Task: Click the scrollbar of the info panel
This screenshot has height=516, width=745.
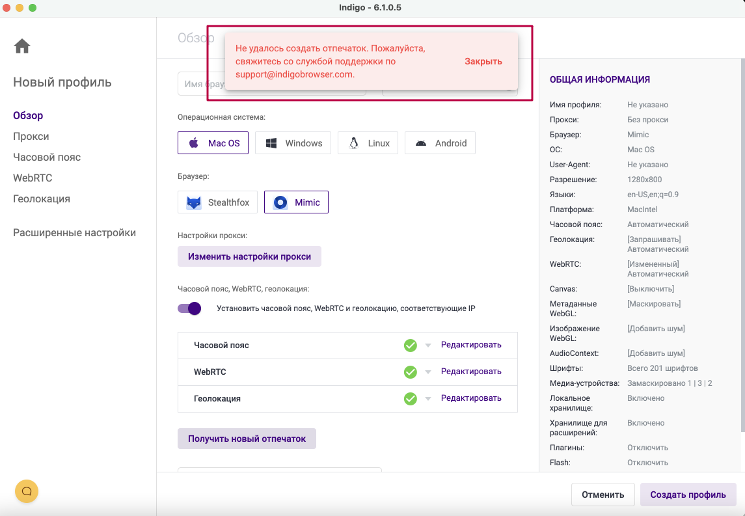Action: 742,245
